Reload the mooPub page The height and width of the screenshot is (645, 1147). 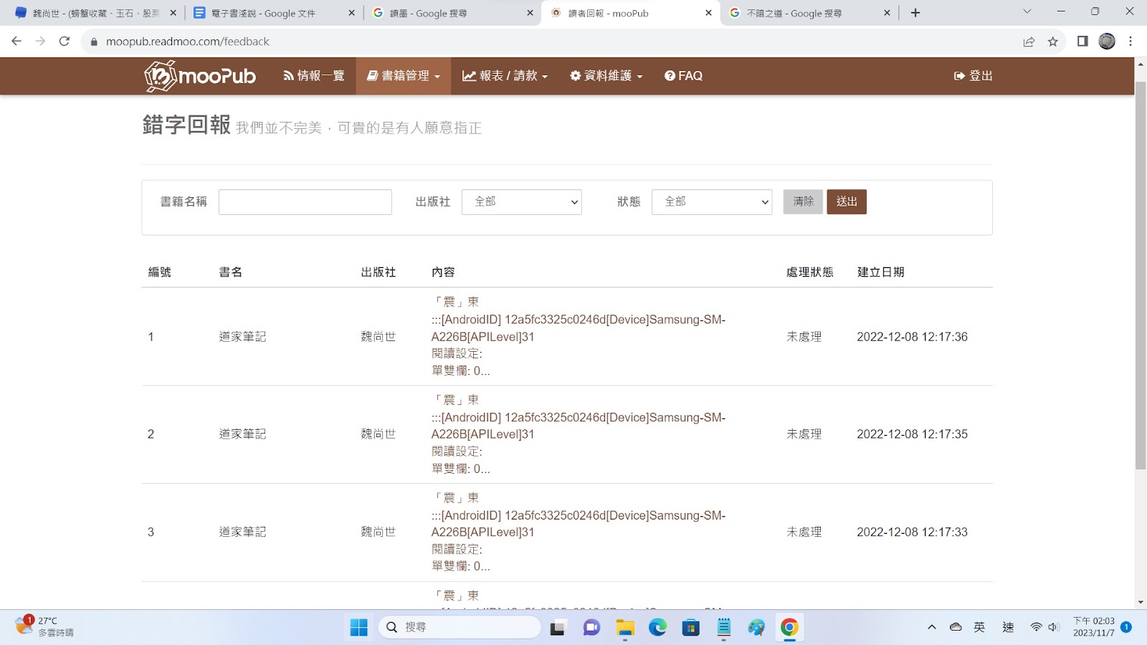pos(65,42)
